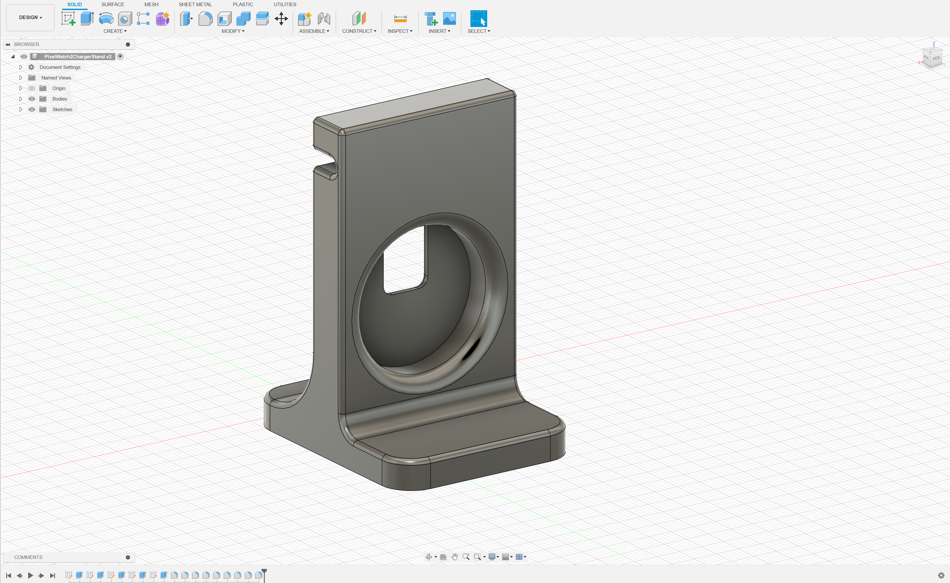Open the DESIGN workspace dropdown
The image size is (950, 583).
pyautogui.click(x=30, y=17)
